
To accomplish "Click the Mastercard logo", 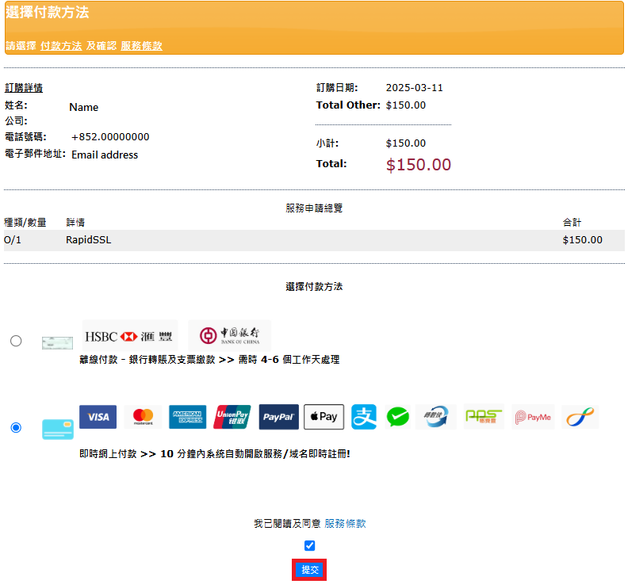I will [x=143, y=417].
